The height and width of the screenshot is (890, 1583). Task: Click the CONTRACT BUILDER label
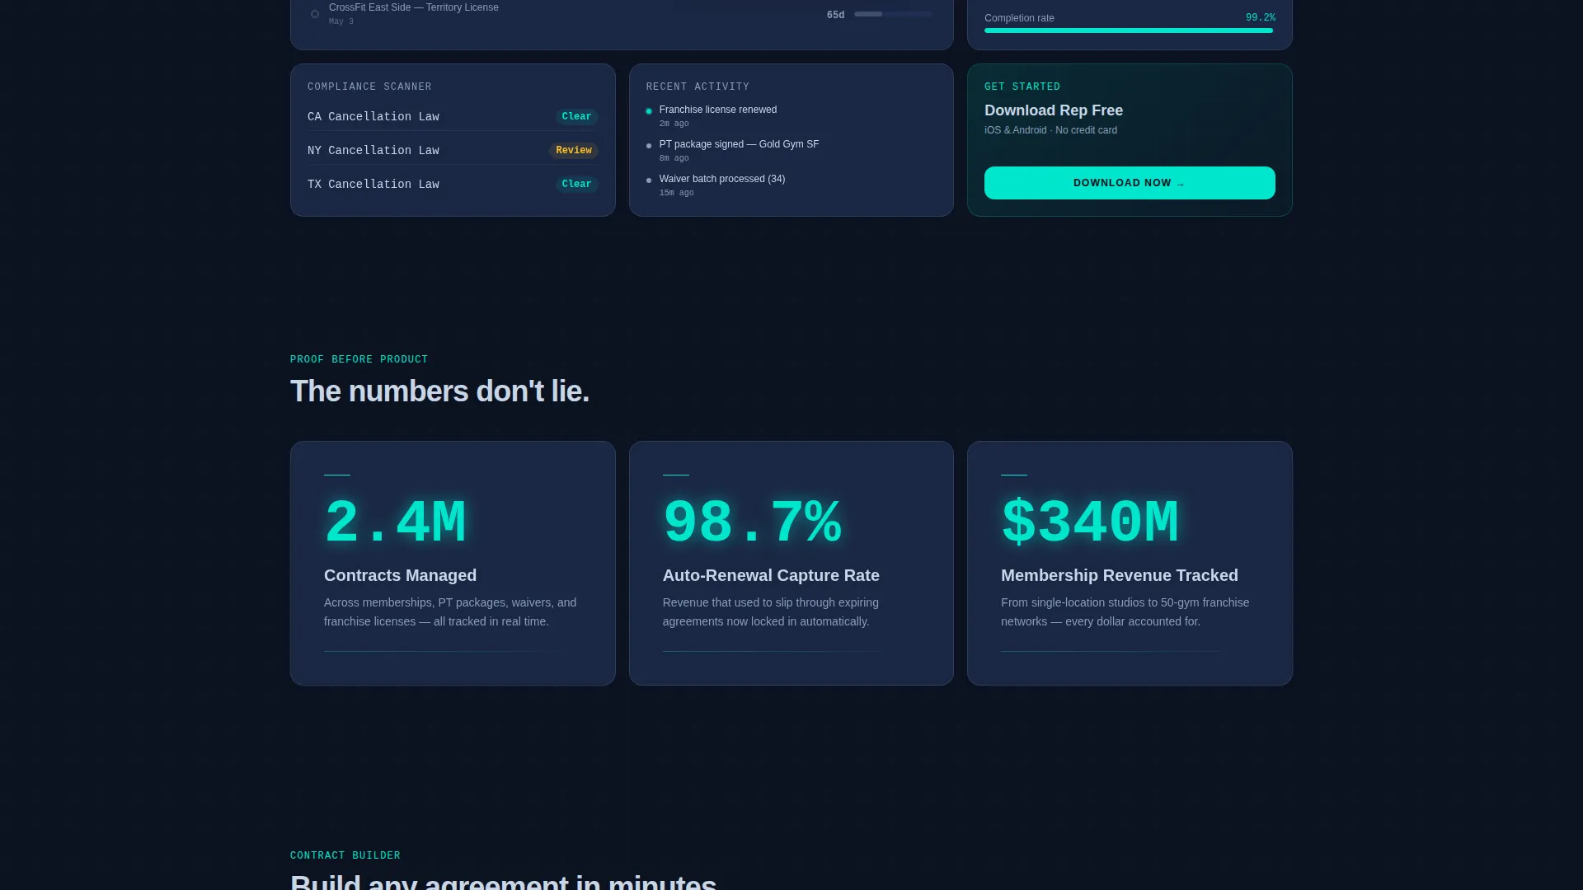(x=345, y=855)
